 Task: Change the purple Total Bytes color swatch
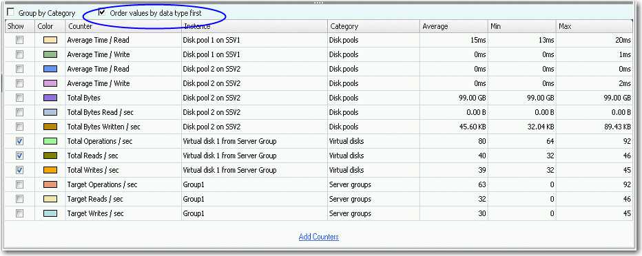tap(50, 98)
